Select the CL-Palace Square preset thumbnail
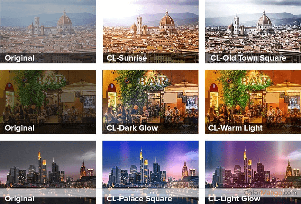Screen dimensions: 301x204 [x=150, y=172]
